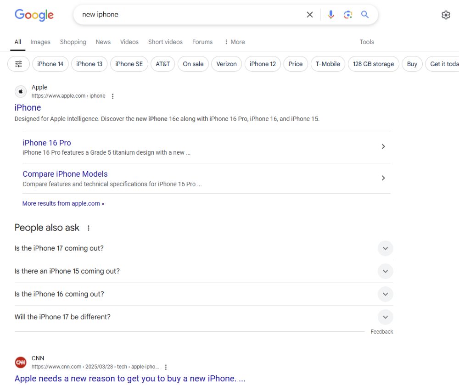Click the CNN favicon logo
This screenshot has width=459, height=385.
(21, 363)
